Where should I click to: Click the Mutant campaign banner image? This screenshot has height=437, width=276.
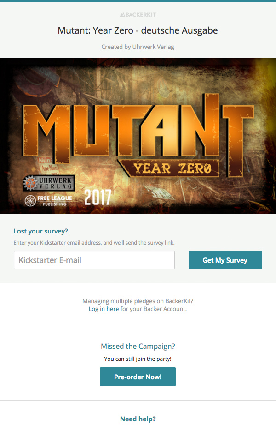(138, 136)
